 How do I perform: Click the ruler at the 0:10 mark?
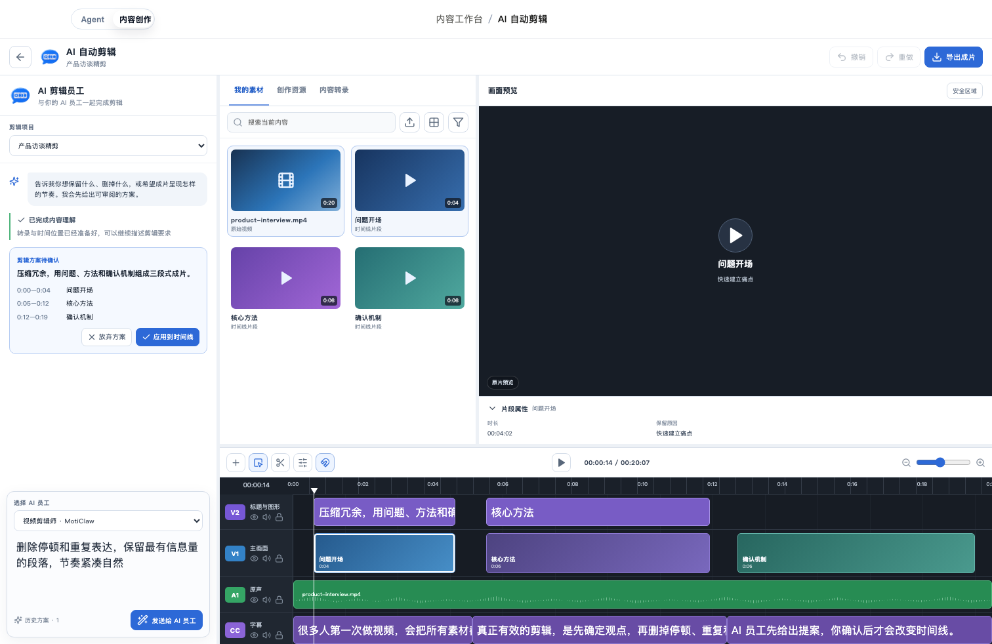[642, 484]
